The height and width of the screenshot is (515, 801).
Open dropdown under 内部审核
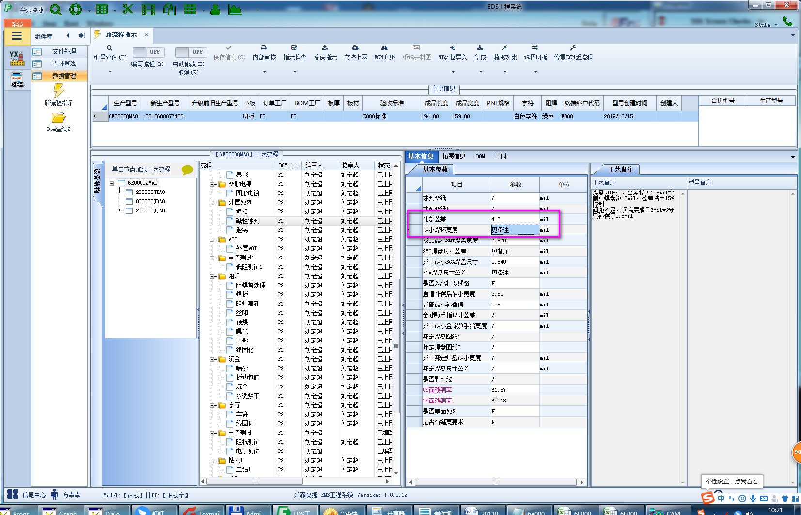[264, 72]
